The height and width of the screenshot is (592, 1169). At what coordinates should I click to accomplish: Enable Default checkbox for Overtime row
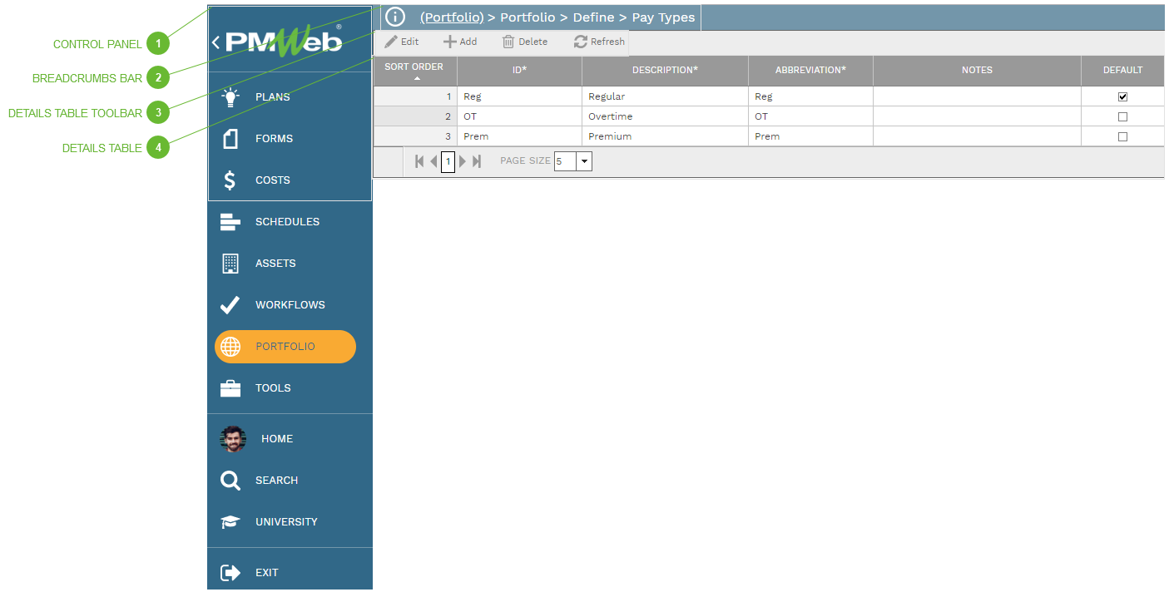[x=1122, y=117]
